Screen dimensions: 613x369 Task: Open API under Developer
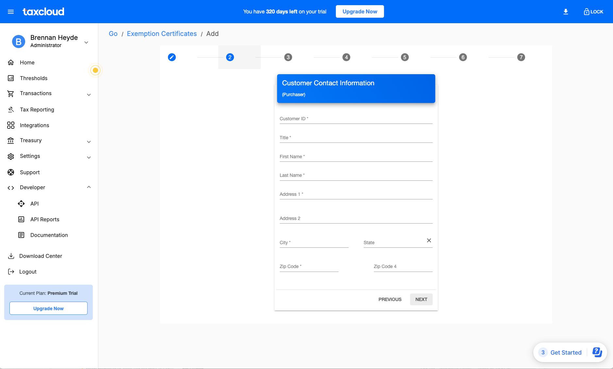(34, 204)
